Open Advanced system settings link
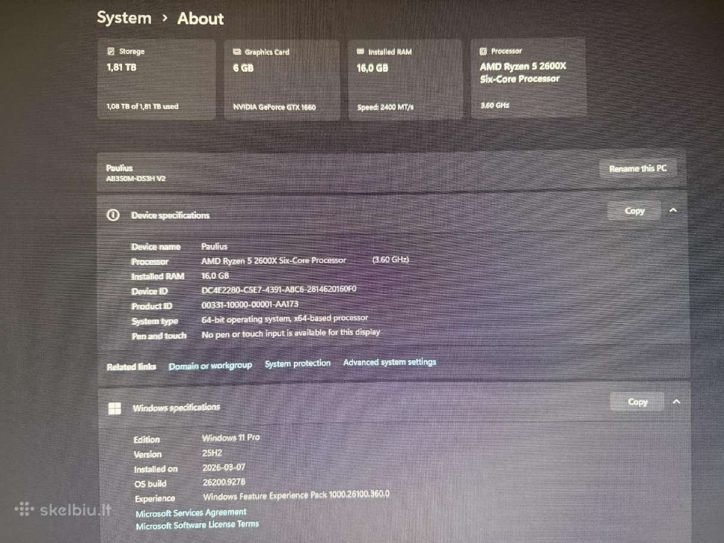724x543 pixels. pyautogui.click(x=390, y=363)
